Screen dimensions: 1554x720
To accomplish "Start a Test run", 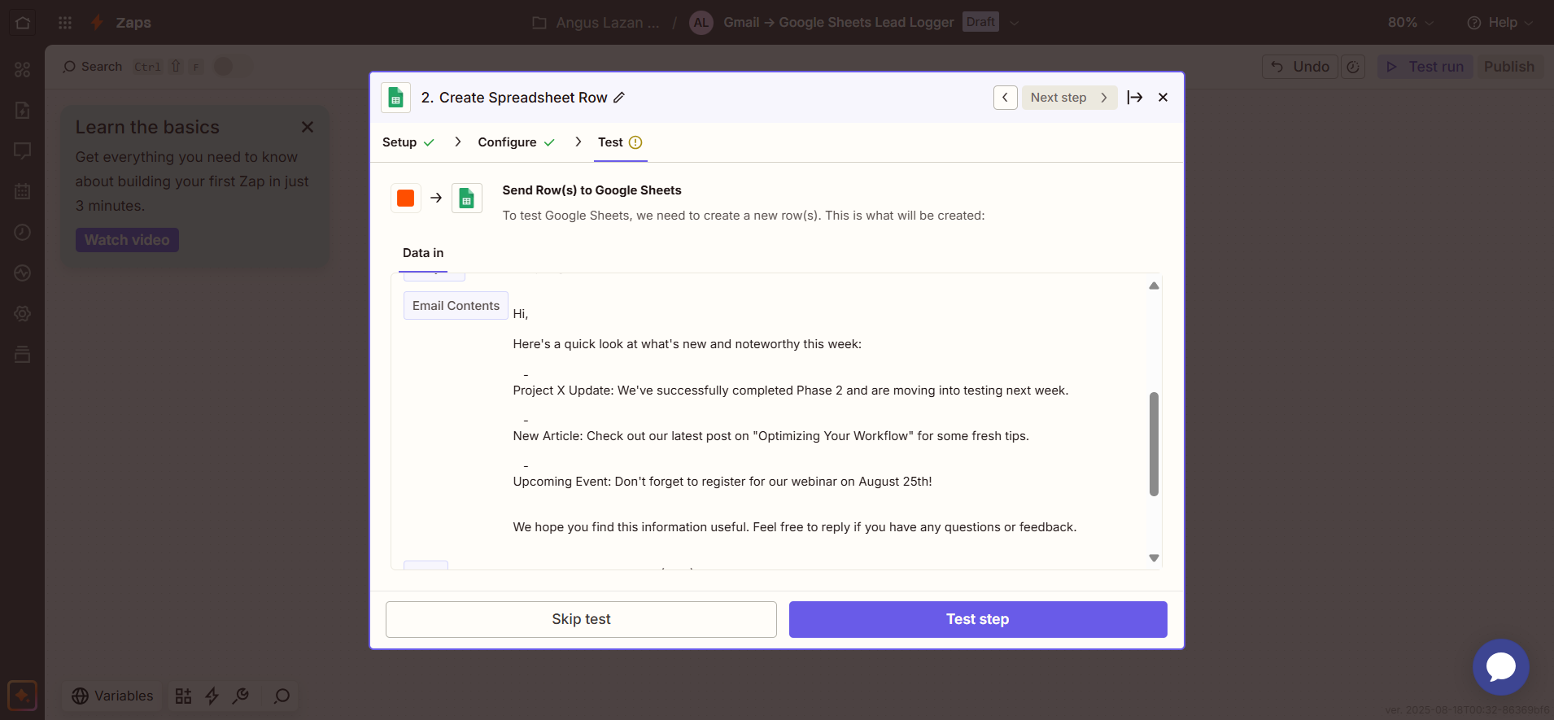I will [x=1425, y=67].
